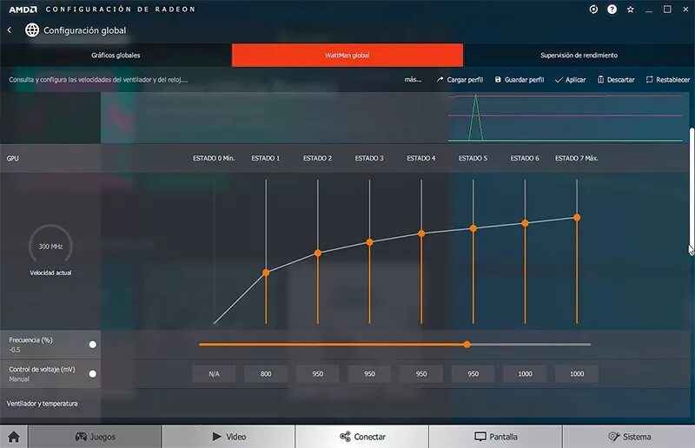Viewport: 695px width, 448px height.
Task: Switch to Gráficos globales tab
Action: (116, 56)
